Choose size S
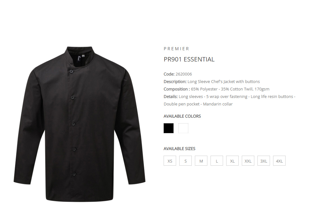This screenshot has height=214, width=310. 185,161
